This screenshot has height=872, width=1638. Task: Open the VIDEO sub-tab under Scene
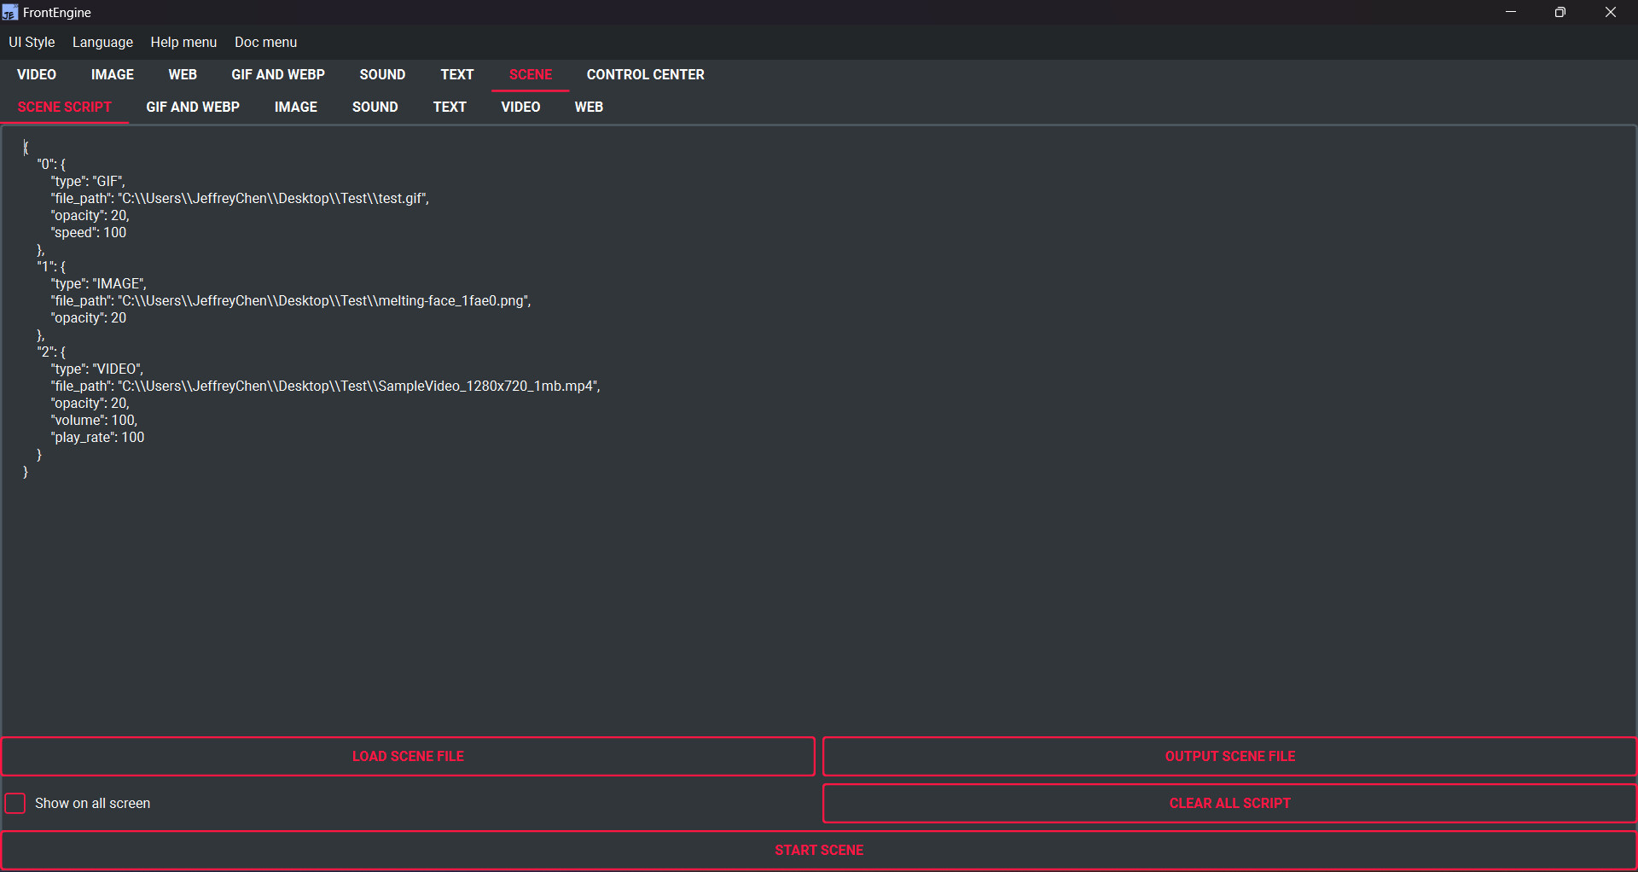[x=520, y=107]
